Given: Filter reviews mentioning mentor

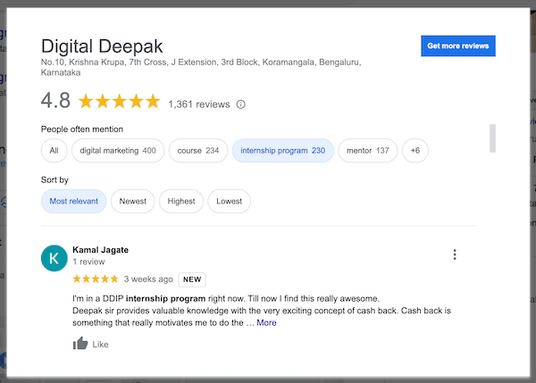Looking at the screenshot, I should (368, 150).
